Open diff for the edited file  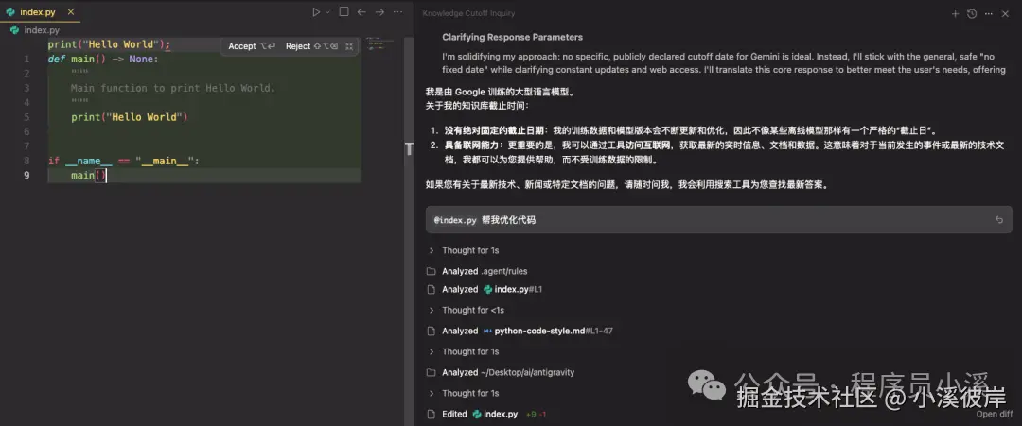tap(995, 415)
